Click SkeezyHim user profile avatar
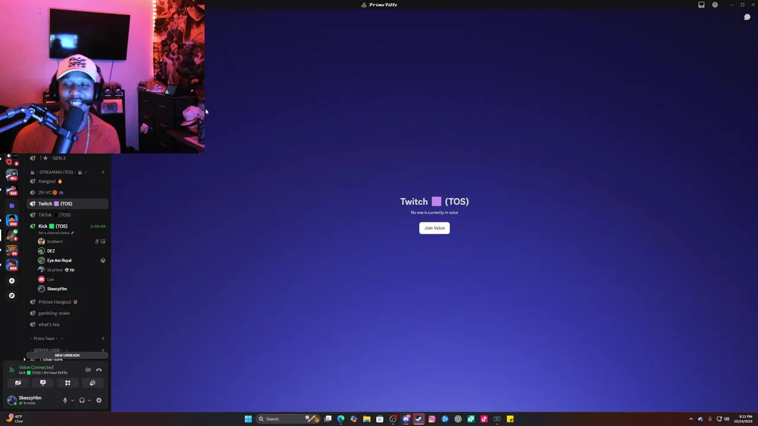Screen dimensions: 758x426 click(x=11, y=400)
